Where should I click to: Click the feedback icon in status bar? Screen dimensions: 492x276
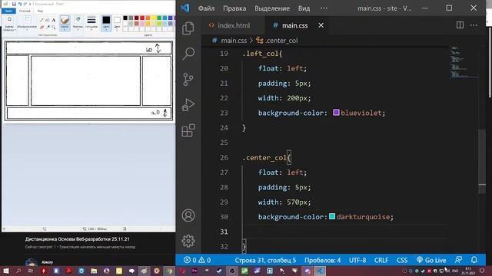[458, 260]
